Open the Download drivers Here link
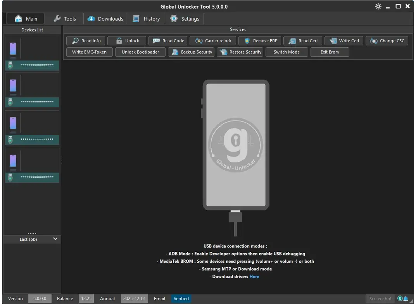 (254, 277)
